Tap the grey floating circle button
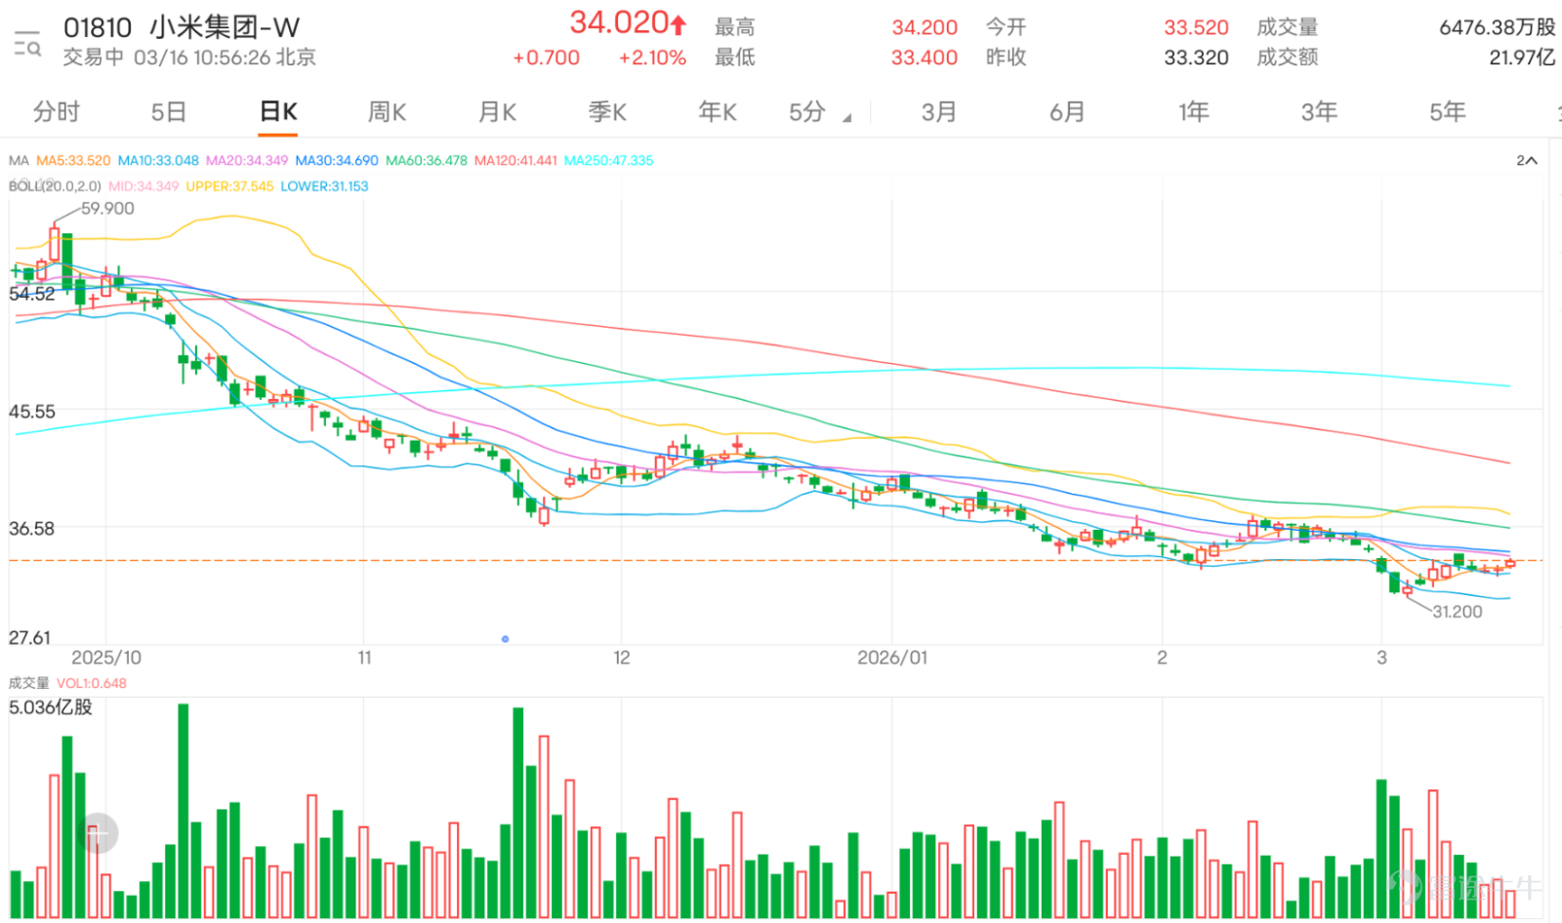Viewport: 1562px width, 923px height. point(97,833)
